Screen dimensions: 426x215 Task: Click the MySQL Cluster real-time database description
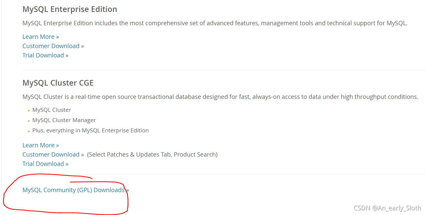pyautogui.click(x=220, y=97)
